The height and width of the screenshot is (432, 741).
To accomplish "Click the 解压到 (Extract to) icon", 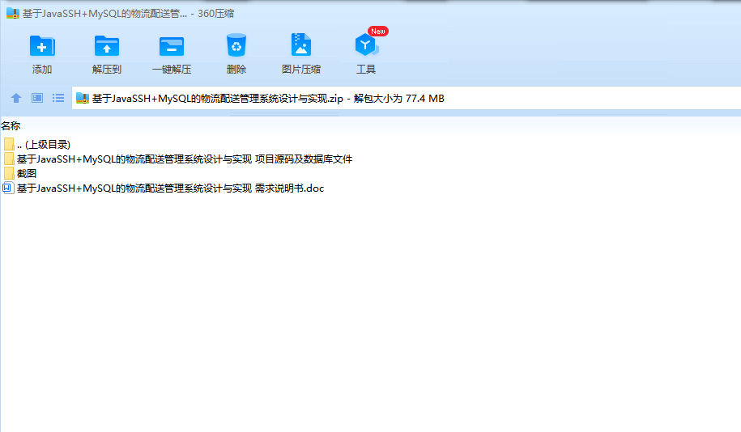I will tap(107, 46).
